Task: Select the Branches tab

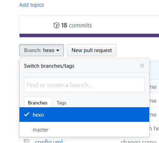Action: coord(38,103)
